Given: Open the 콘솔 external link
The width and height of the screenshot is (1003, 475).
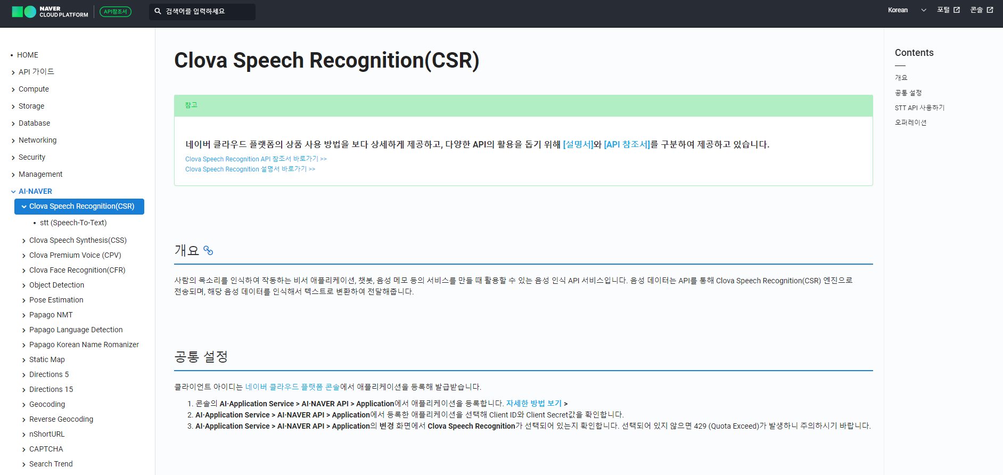Looking at the screenshot, I should pyautogui.click(x=981, y=10).
